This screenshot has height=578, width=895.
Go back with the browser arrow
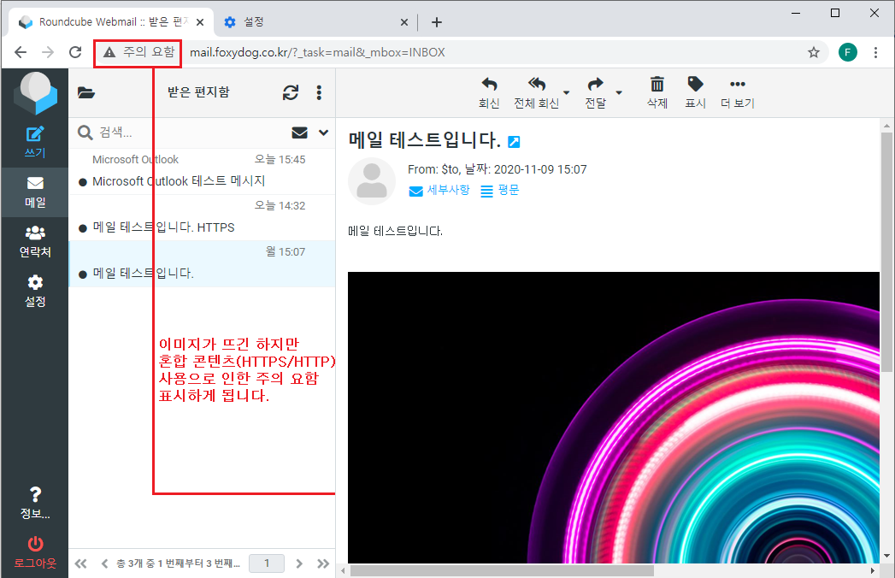(21, 52)
